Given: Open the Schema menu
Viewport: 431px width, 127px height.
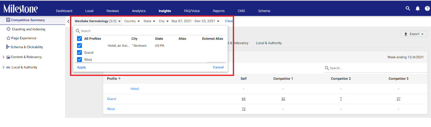Looking at the screenshot, I should tap(264, 11).
